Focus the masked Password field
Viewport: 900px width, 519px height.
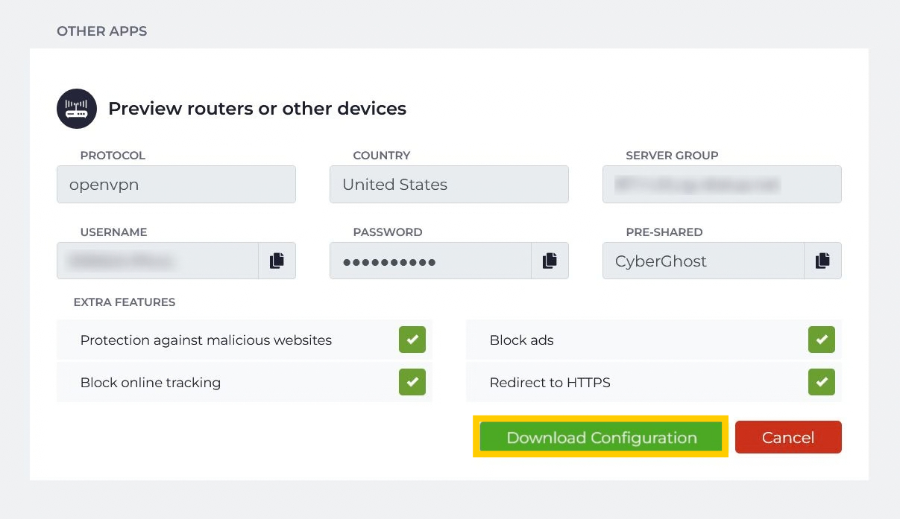click(x=430, y=261)
